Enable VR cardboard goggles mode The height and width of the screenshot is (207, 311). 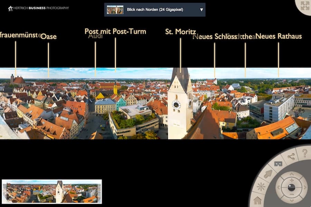point(278,164)
